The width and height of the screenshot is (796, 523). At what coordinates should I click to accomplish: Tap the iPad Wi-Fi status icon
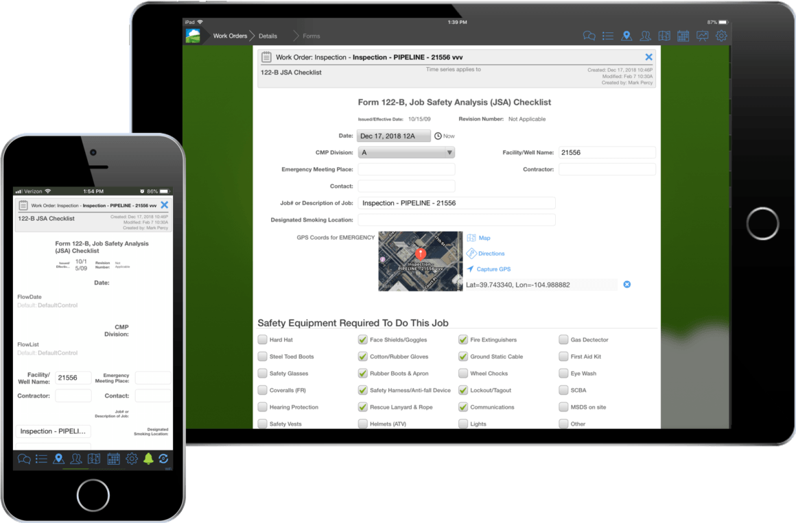click(200, 23)
